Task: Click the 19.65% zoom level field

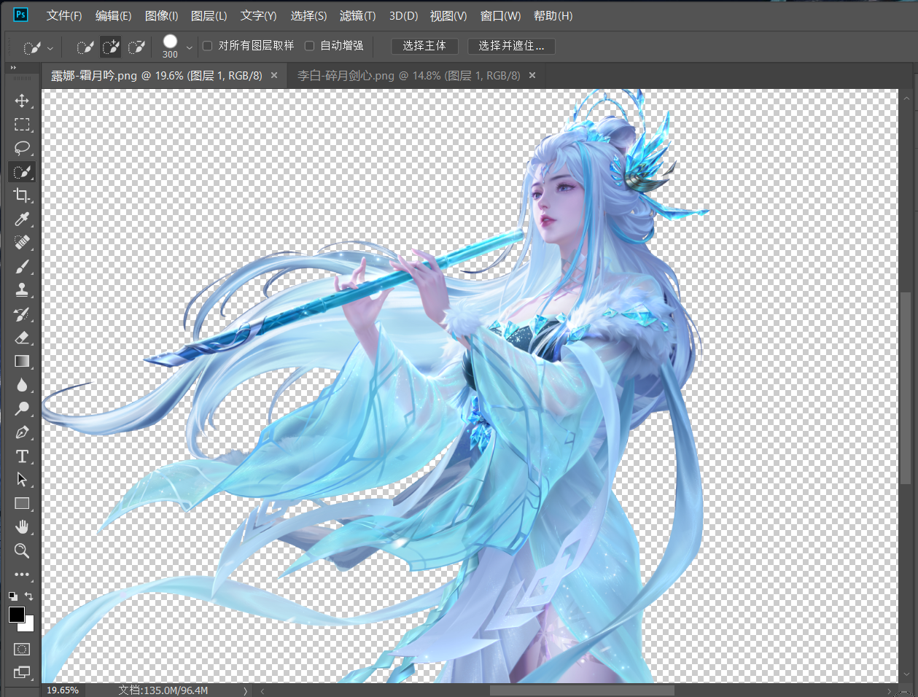Action: (x=63, y=690)
